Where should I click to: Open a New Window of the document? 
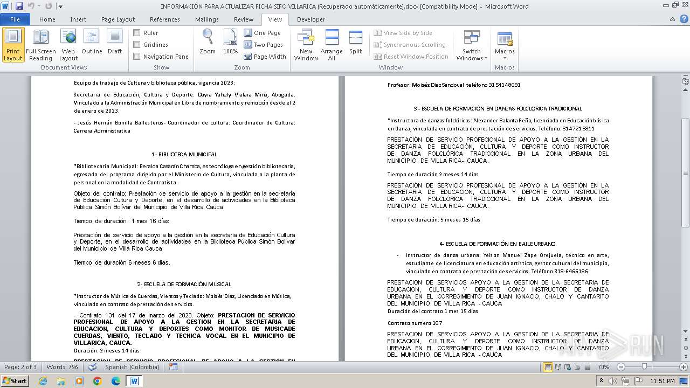(306, 45)
